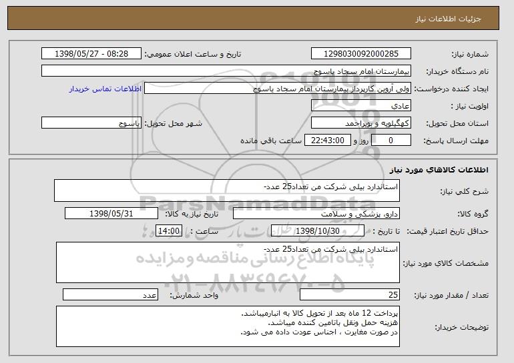Click the text ساعت باقی مانده
The height and width of the screenshot is (363, 514).
tap(271, 141)
